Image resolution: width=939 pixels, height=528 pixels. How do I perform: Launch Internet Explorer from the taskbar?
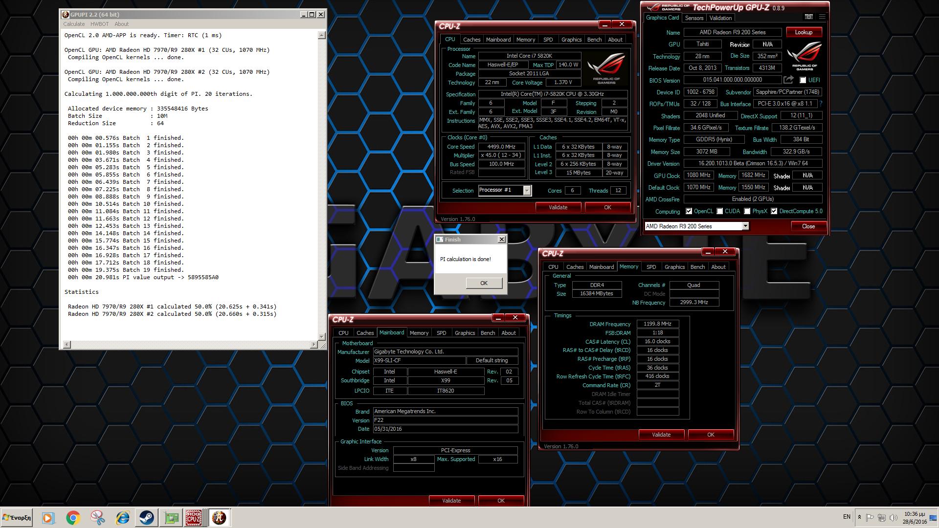[x=122, y=518]
